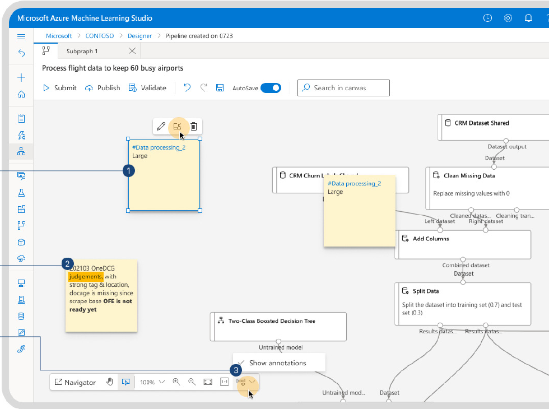Click the zoom out magnifier
Viewport: 549px width, 409px height.
(192, 382)
